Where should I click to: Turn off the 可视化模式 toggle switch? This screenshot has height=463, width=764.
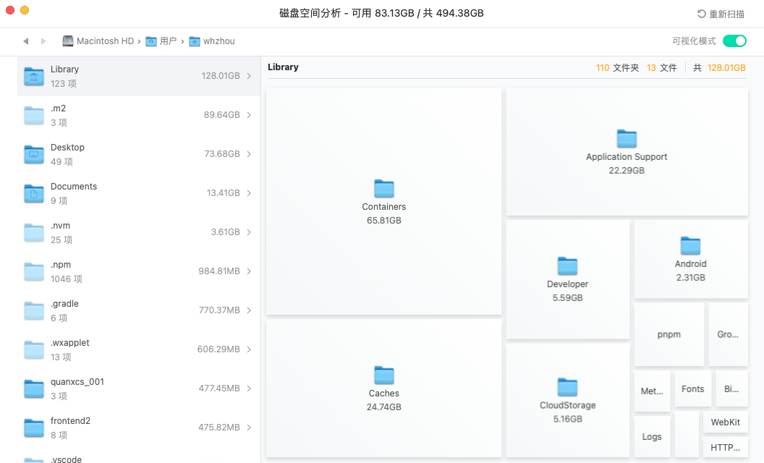click(734, 41)
